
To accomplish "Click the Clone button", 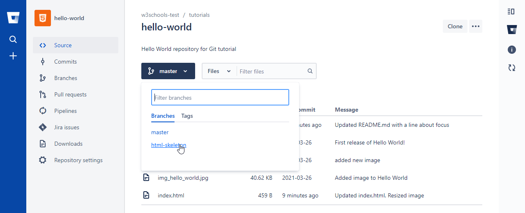I will [455, 26].
